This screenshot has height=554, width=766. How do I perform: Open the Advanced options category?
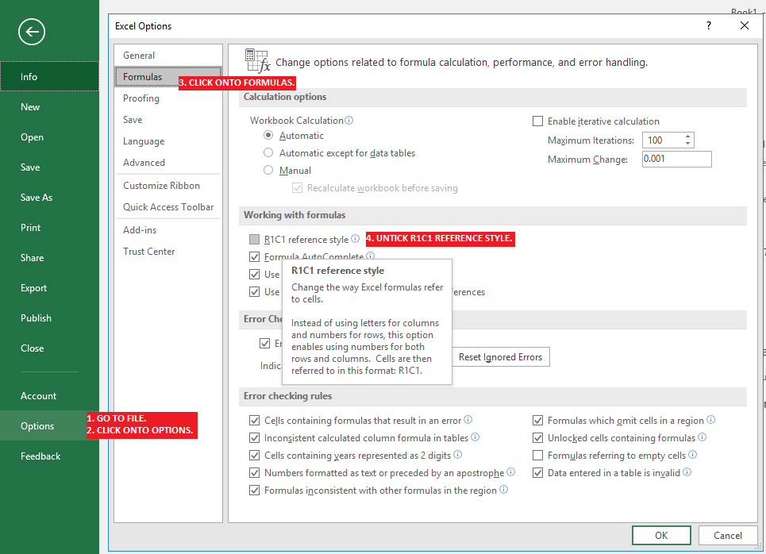168,163
